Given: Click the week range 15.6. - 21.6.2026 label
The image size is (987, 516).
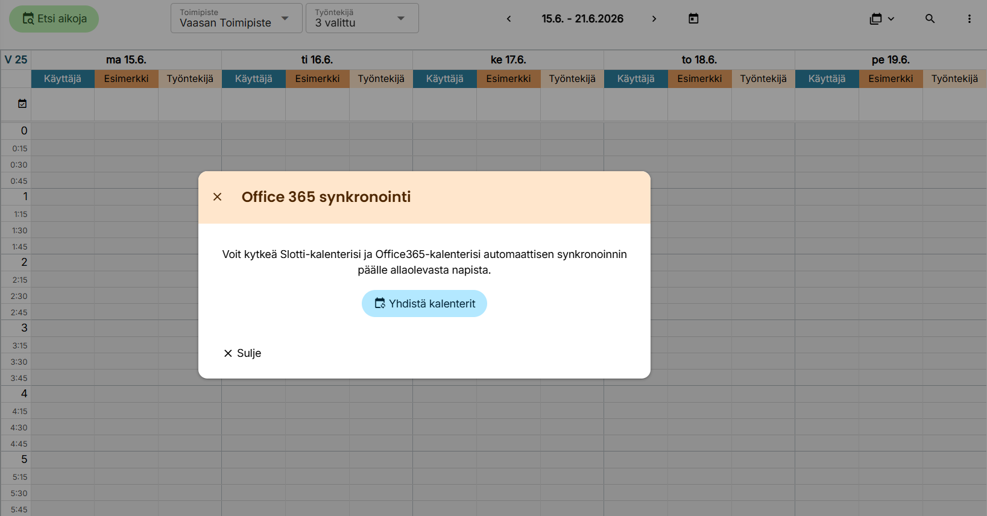Looking at the screenshot, I should coord(582,19).
